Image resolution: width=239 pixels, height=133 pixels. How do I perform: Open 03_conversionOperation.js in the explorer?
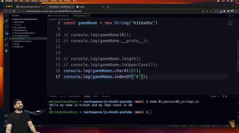pos(25,33)
